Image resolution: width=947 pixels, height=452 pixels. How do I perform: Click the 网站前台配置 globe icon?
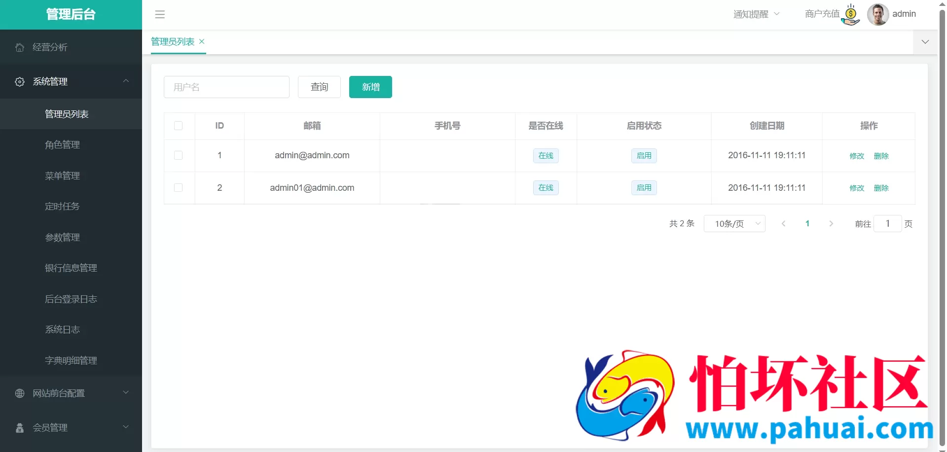point(20,393)
